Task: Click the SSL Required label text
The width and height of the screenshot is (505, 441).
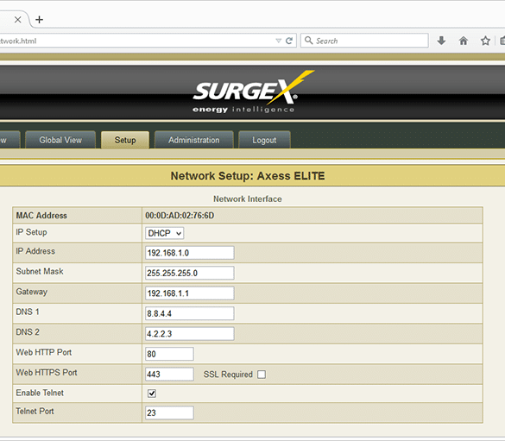Action: (228, 375)
